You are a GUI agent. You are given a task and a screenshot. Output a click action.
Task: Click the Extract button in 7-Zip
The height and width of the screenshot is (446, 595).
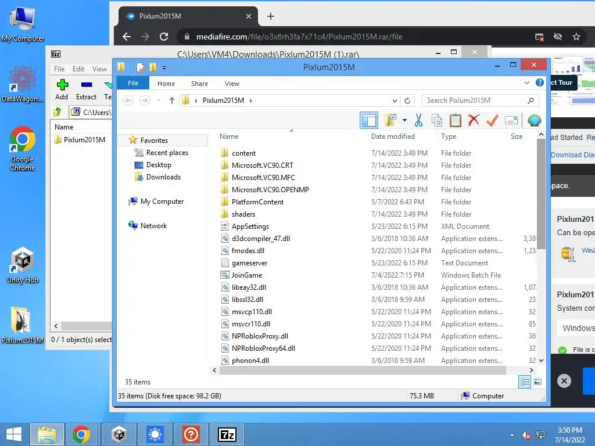coord(86,89)
